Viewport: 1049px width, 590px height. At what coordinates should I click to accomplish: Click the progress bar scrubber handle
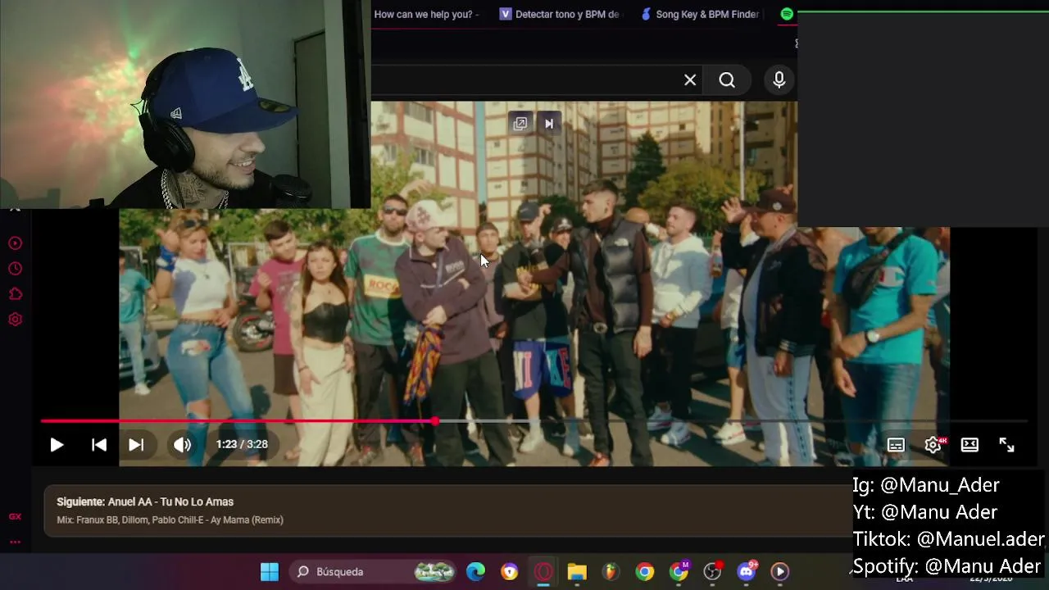coord(434,421)
